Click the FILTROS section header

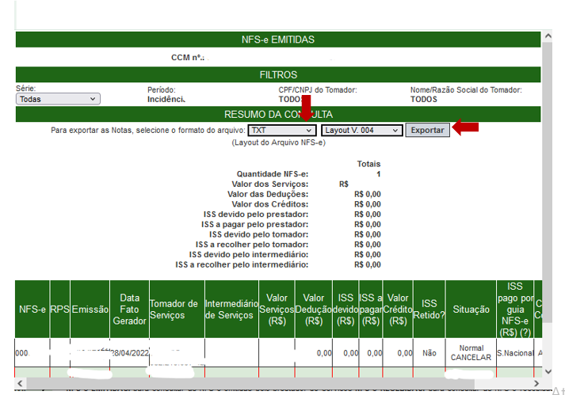coord(278,74)
